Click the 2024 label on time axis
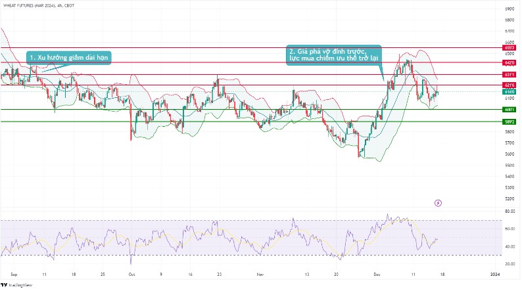The image size is (522, 291). 498,272
